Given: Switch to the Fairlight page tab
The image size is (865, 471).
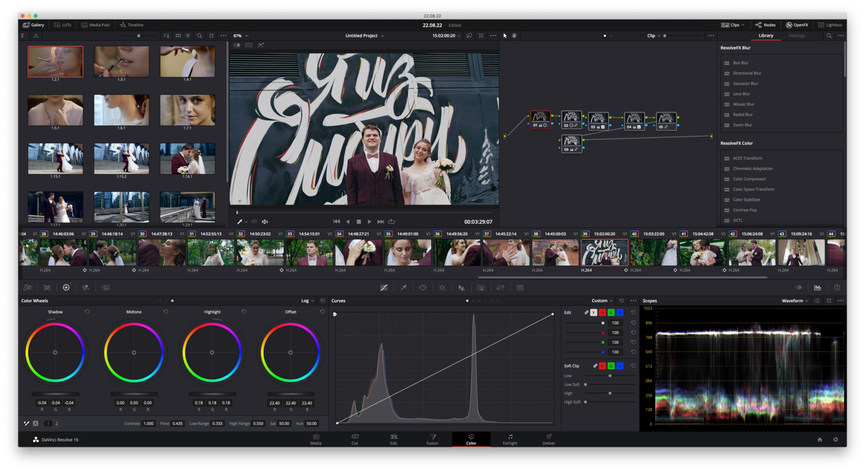Looking at the screenshot, I should pos(510,440).
